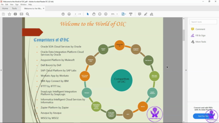Open the fit page options dropdown

click(x=124, y=14)
